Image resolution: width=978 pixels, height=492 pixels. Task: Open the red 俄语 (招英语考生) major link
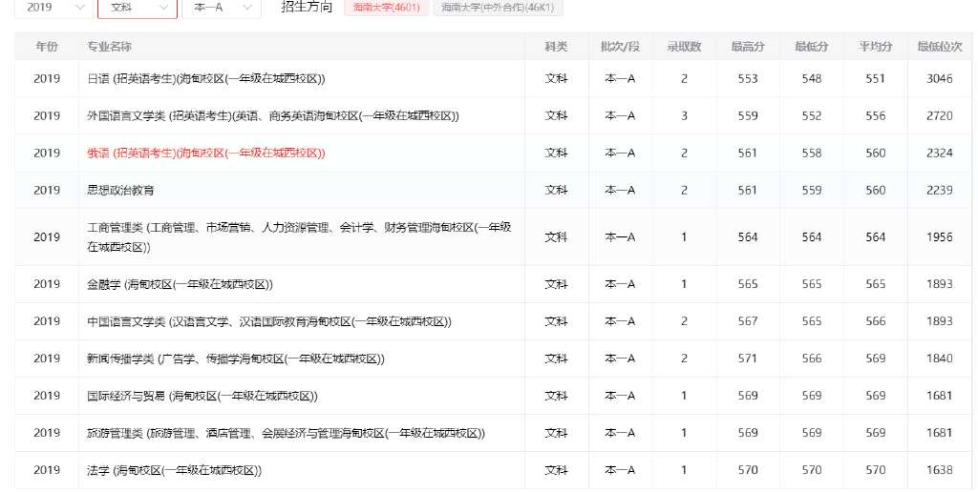pyautogui.click(x=206, y=154)
